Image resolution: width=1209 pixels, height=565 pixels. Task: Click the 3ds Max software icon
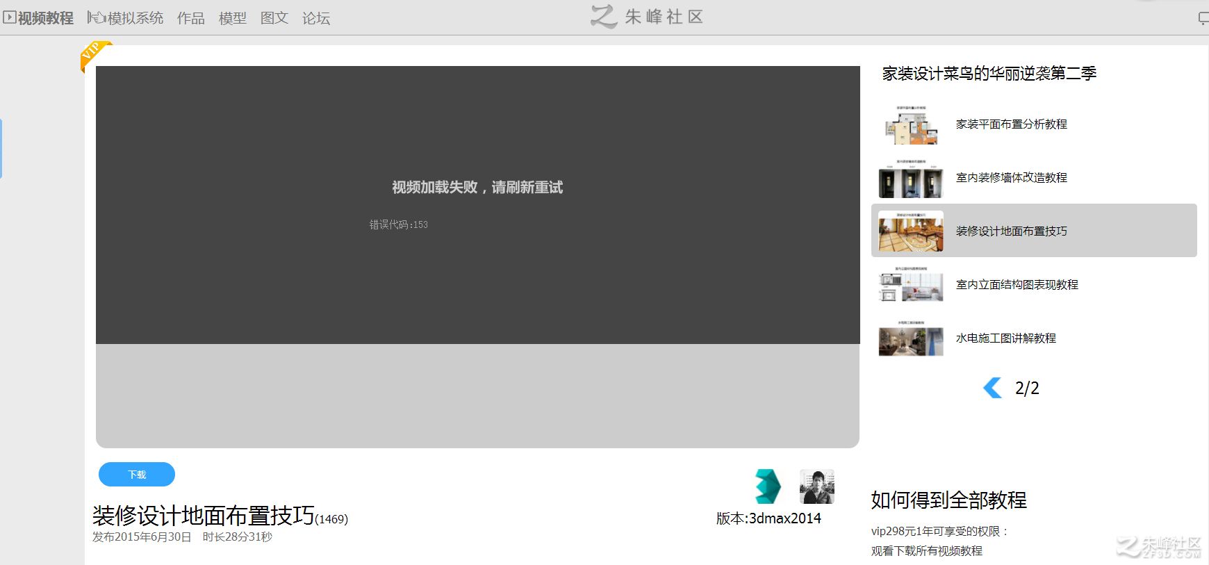tap(768, 486)
